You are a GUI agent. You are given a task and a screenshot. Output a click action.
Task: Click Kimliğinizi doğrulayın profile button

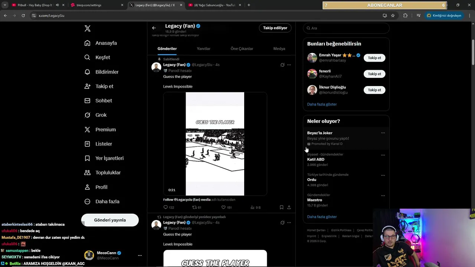pyautogui.click(x=444, y=16)
